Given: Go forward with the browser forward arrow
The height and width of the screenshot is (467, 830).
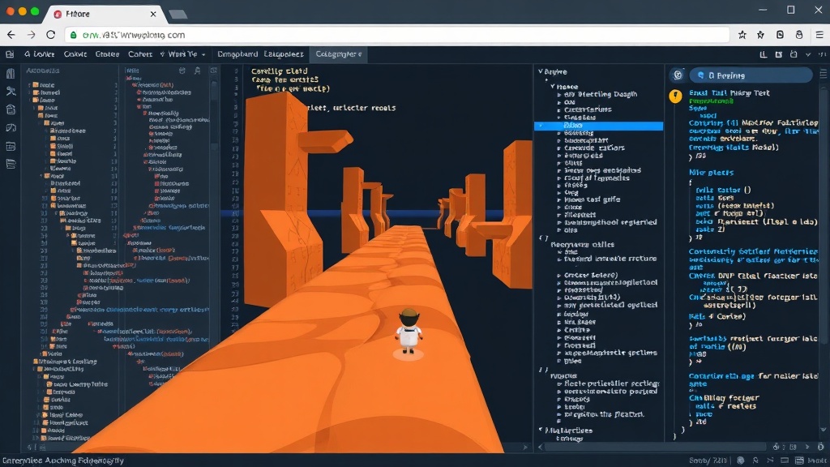Looking at the screenshot, I should [32, 34].
